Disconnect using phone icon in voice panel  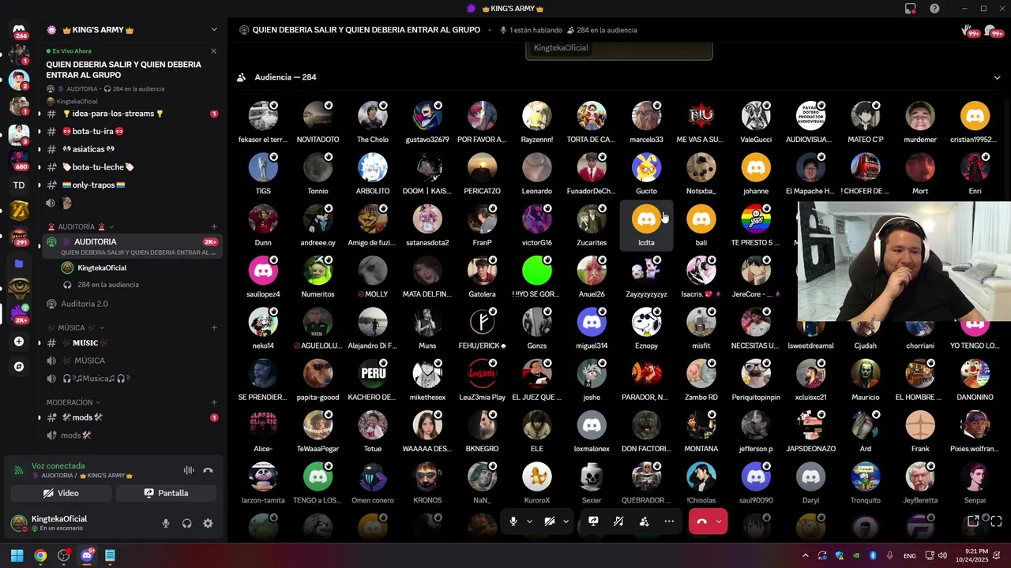(208, 470)
